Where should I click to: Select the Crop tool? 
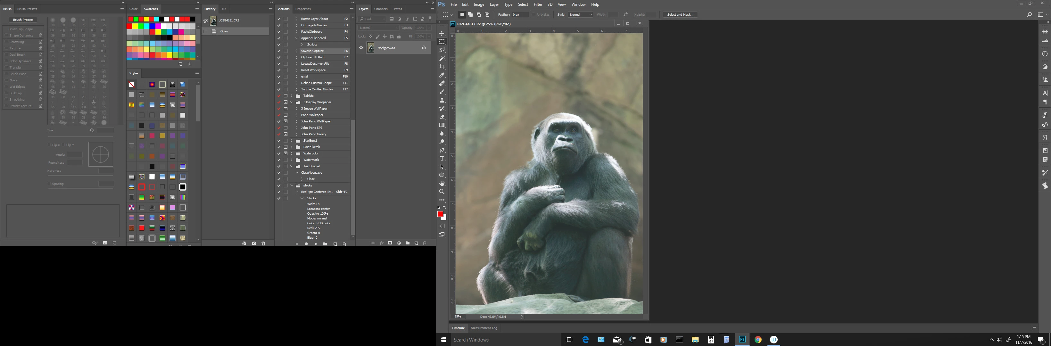coord(442,67)
